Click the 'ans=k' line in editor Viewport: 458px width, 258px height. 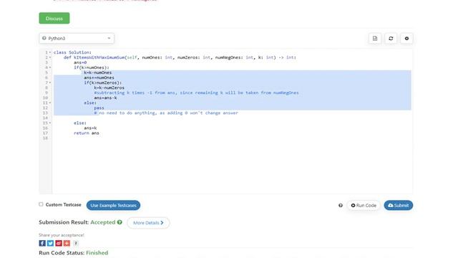(90, 128)
